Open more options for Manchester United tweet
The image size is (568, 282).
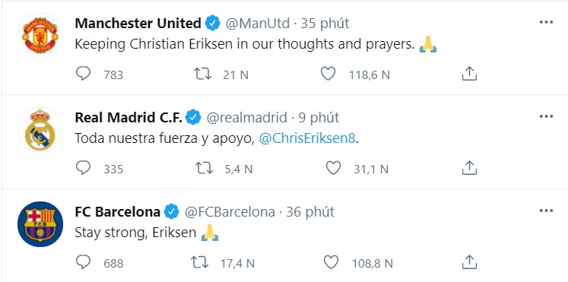(546, 23)
